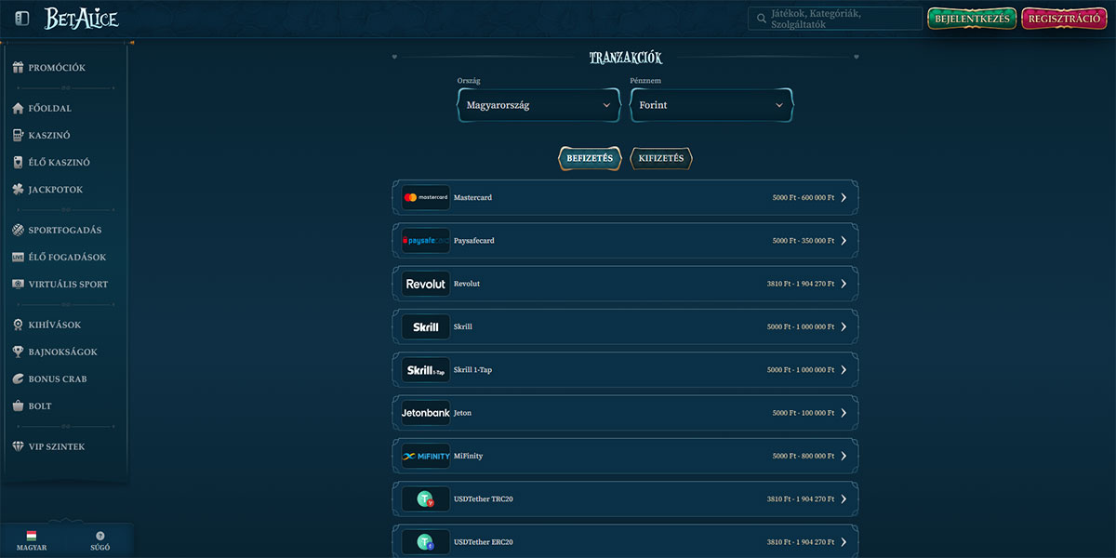
Task: Click the Bolt shop icon
Action: pos(19,405)
